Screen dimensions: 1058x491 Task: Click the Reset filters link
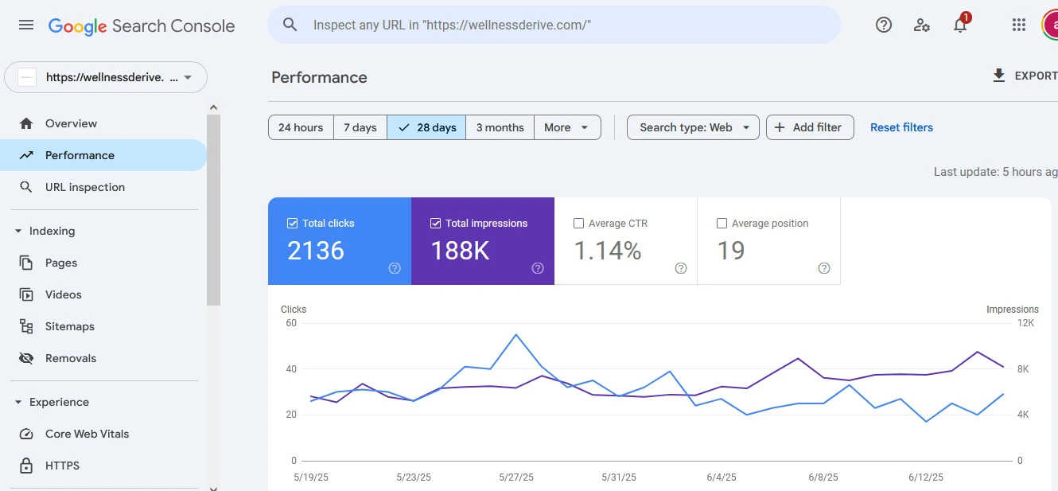(x=901, y=127)
